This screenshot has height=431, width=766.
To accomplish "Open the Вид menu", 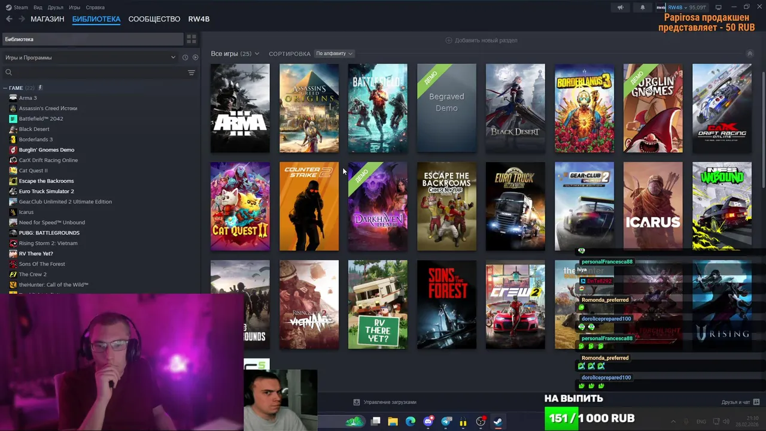I will pyautogui.click(x=38, y=7).
